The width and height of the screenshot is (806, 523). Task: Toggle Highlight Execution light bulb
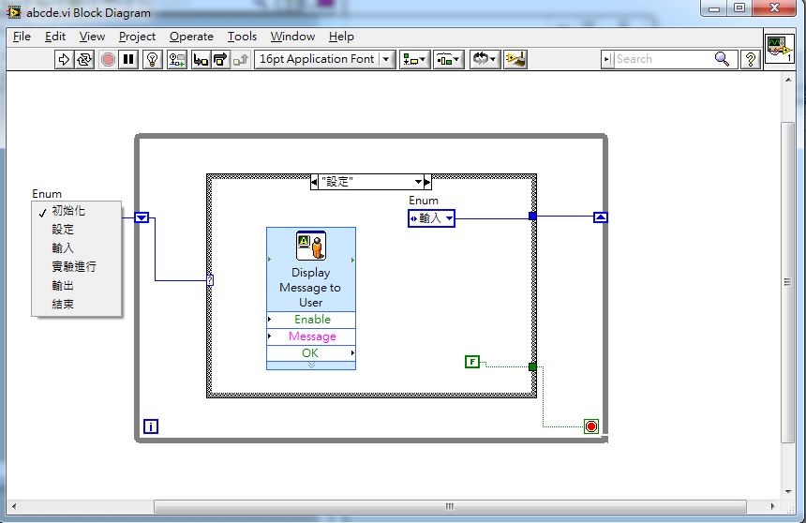click(x=152, y=60)
